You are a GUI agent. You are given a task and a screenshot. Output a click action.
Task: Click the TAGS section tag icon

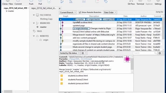coord(34,31)
